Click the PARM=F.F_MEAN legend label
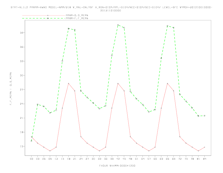 (77, 18)
